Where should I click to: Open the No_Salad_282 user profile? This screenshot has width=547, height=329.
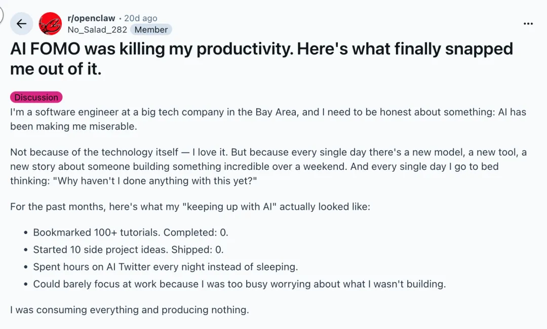[x=97, y=30]
